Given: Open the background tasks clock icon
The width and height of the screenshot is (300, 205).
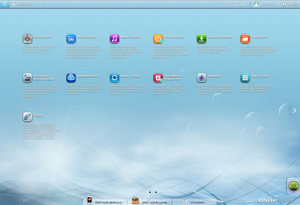Looking at the screenshot, I should [228, 4].
